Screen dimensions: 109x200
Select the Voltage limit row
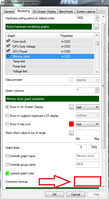click(50, 71)
